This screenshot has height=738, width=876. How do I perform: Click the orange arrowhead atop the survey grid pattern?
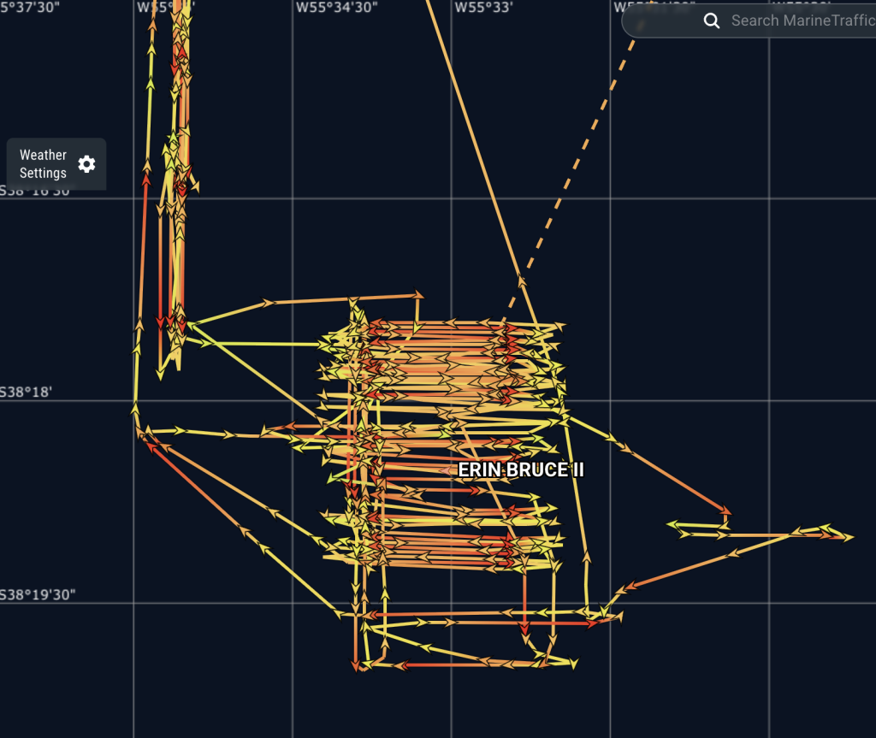tap(417, 295)
